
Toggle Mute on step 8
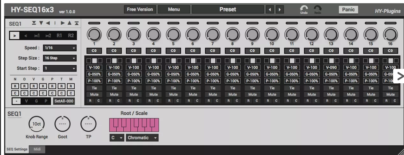click(232, 94)
